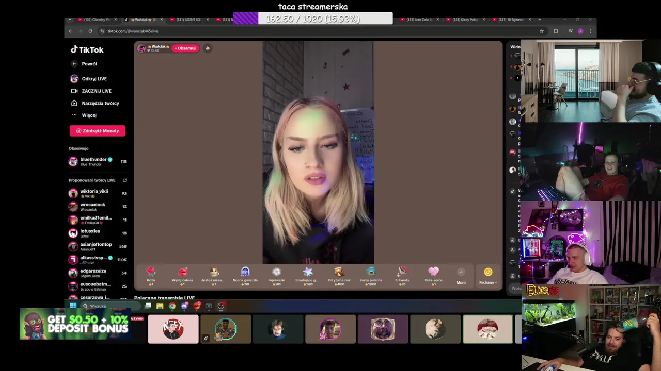Open OBS from taskbar
Screen dimensions: 661x371
(x=221, y=306)
